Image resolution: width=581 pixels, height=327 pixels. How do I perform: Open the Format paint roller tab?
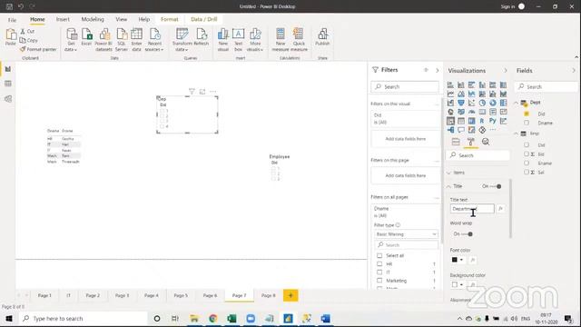point(470,142)
